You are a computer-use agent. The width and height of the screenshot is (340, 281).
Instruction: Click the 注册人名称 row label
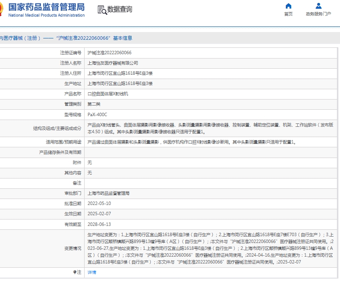70,63
